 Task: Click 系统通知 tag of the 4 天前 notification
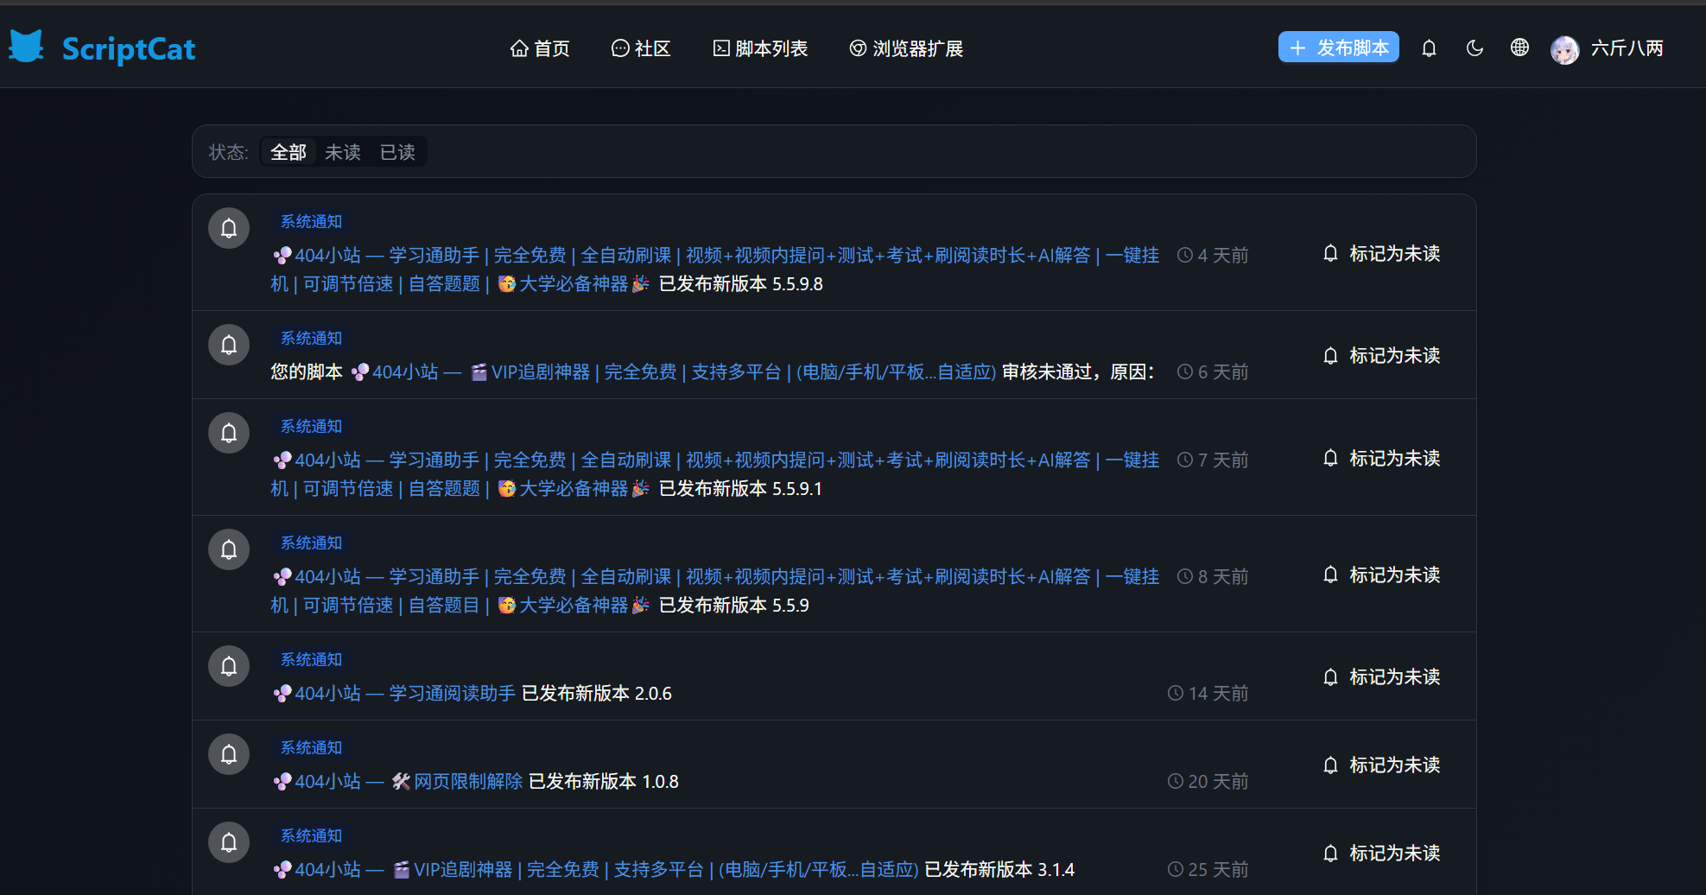pos(311,222)
